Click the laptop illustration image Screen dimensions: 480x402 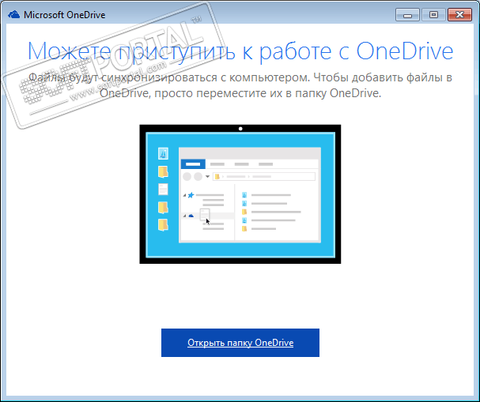coord(240,194)
